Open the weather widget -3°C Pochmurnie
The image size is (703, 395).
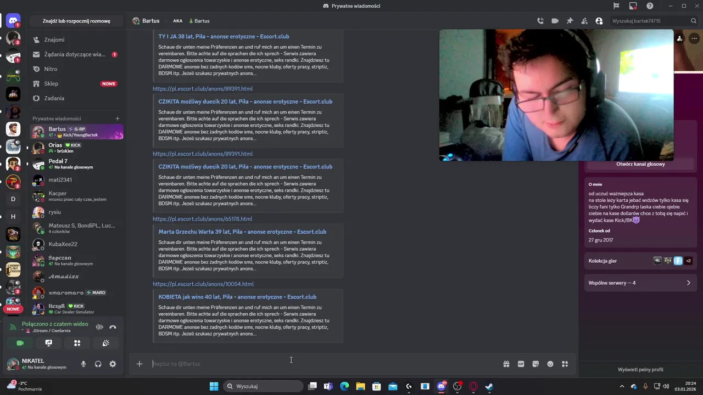point(25,386)
